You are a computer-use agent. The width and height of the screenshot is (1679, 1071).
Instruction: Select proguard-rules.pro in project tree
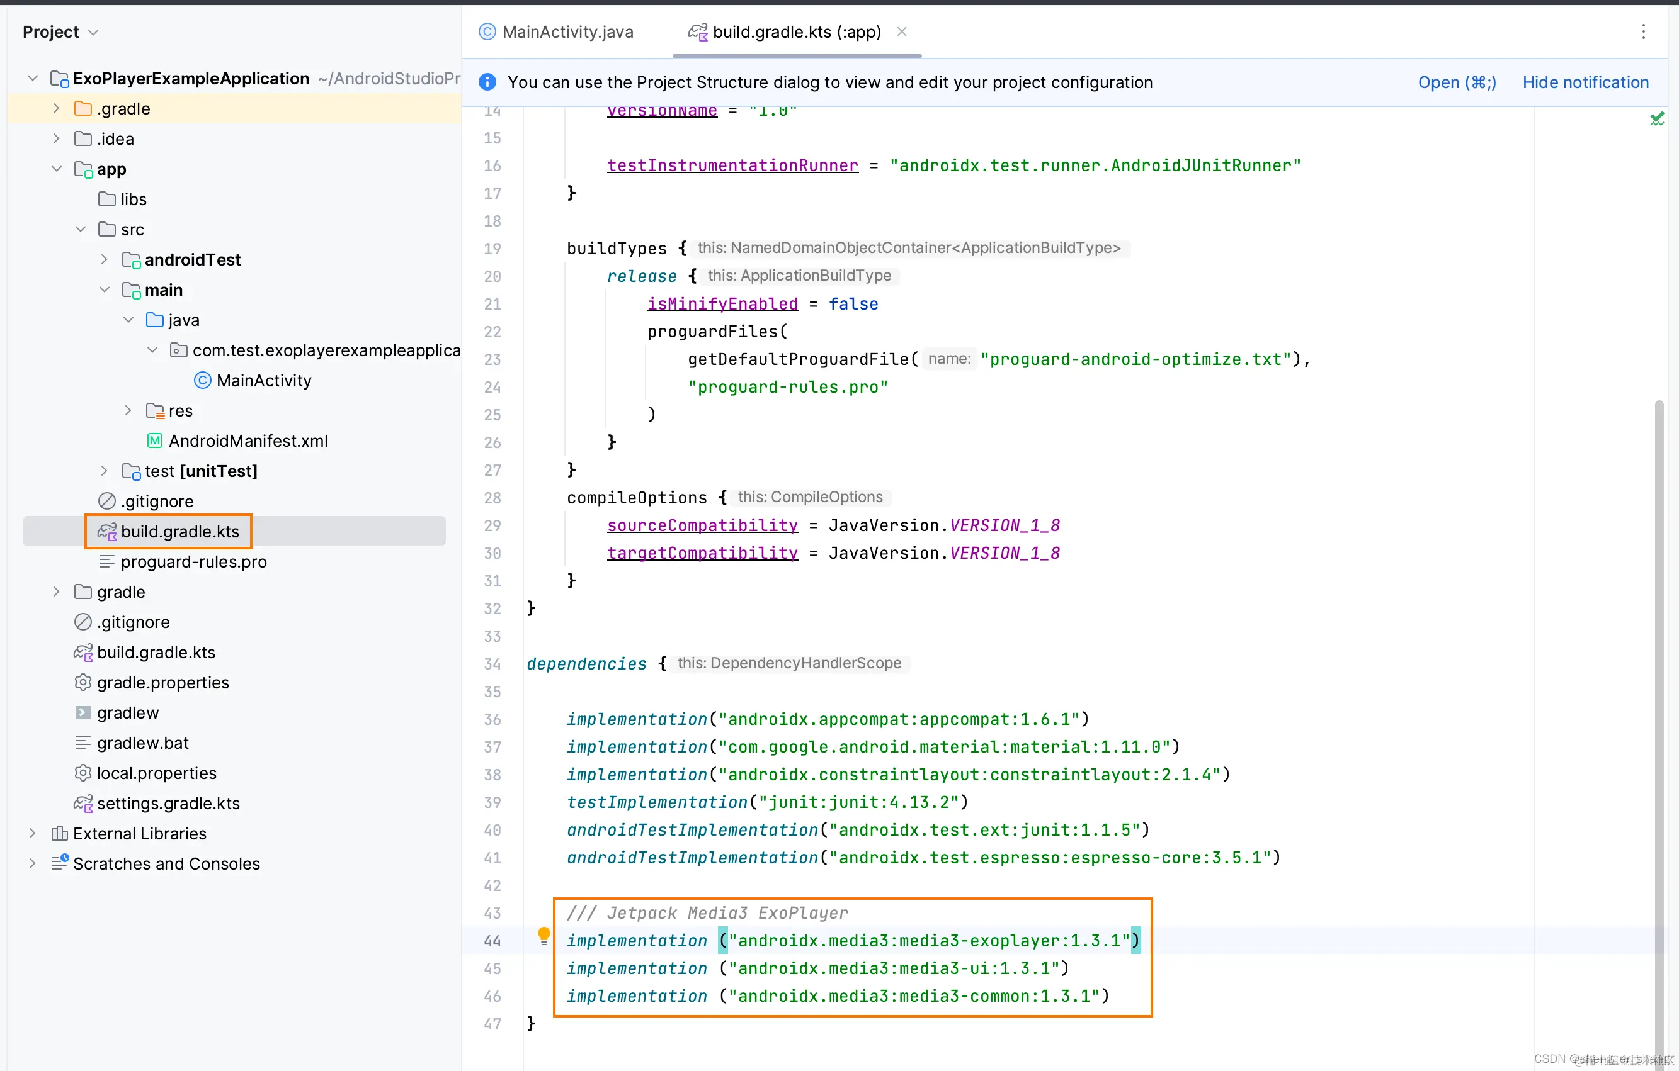click(193, 562)
